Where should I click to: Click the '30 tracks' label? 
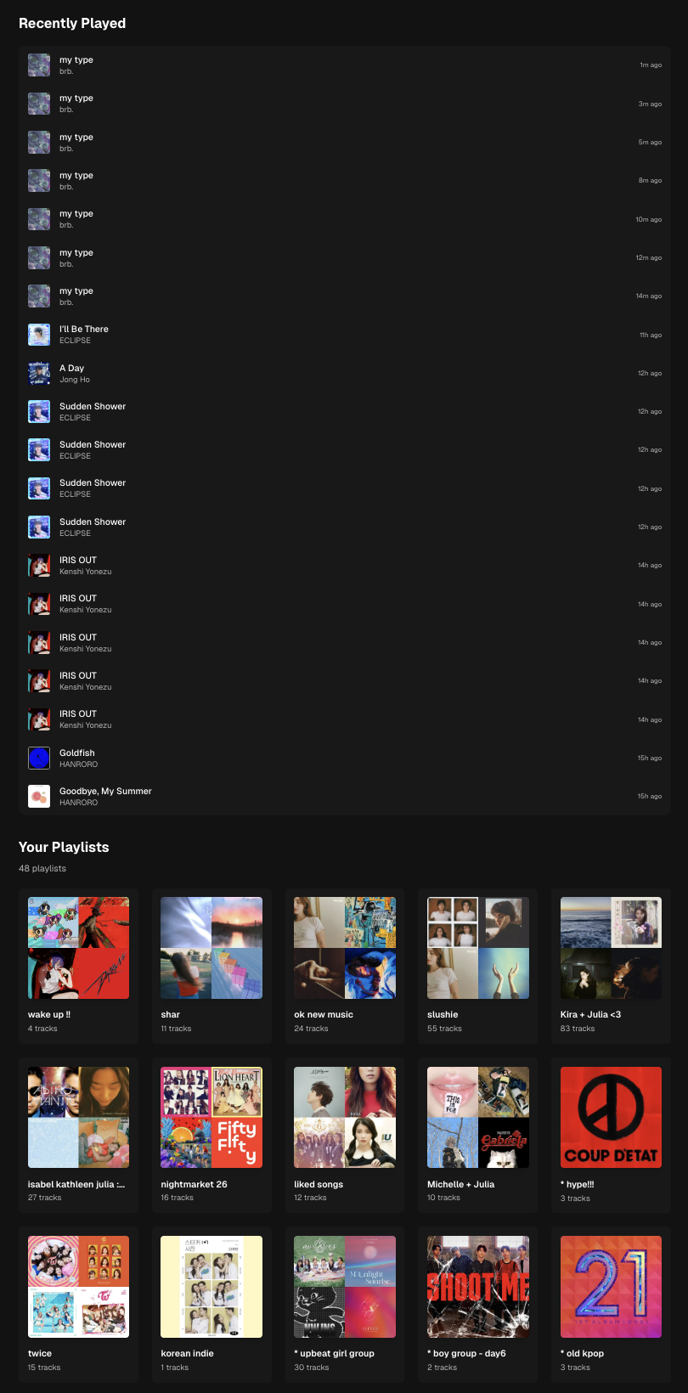[x=311, y=1368]
